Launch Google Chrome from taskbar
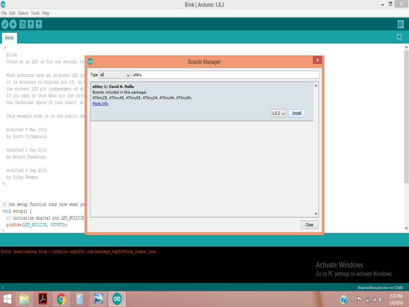409x307 pixels. point(61,299)
